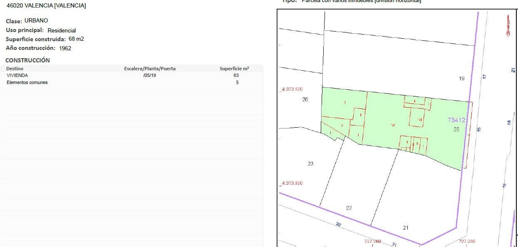Select the patio 'P' marker in green parcel

tap(342, 125)
